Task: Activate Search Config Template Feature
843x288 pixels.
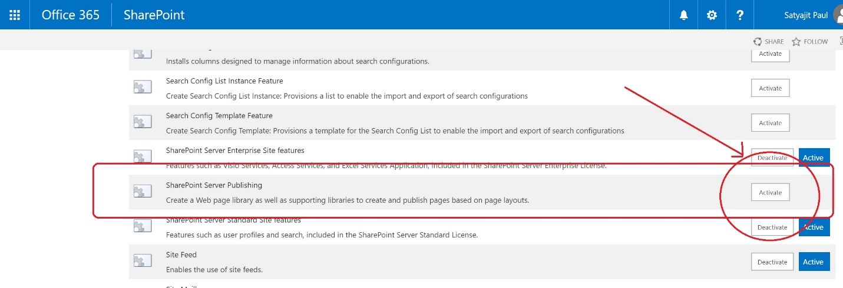Action: (x=770, y=123)
